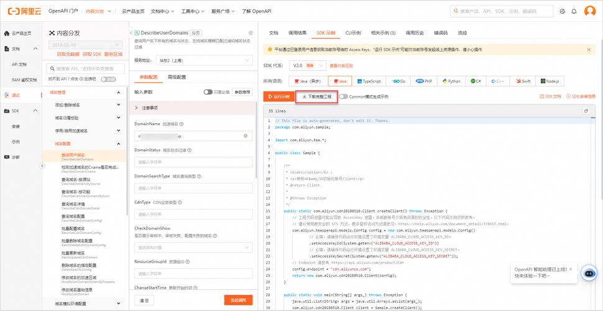Open the 文档中心 top menu
The image size is (603, 311).
click(163, 12)
